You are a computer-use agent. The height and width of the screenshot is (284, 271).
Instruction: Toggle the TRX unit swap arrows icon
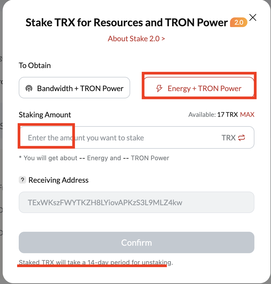click(x=242, y=138)
